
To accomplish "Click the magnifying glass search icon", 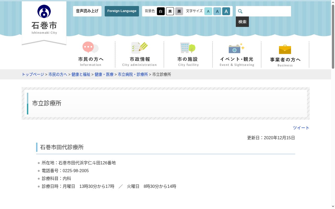I will click(x=240, y=11).
